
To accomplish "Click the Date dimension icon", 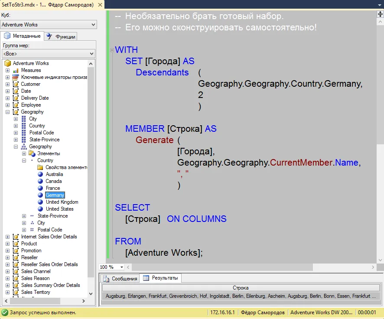I will pos(16,91).
